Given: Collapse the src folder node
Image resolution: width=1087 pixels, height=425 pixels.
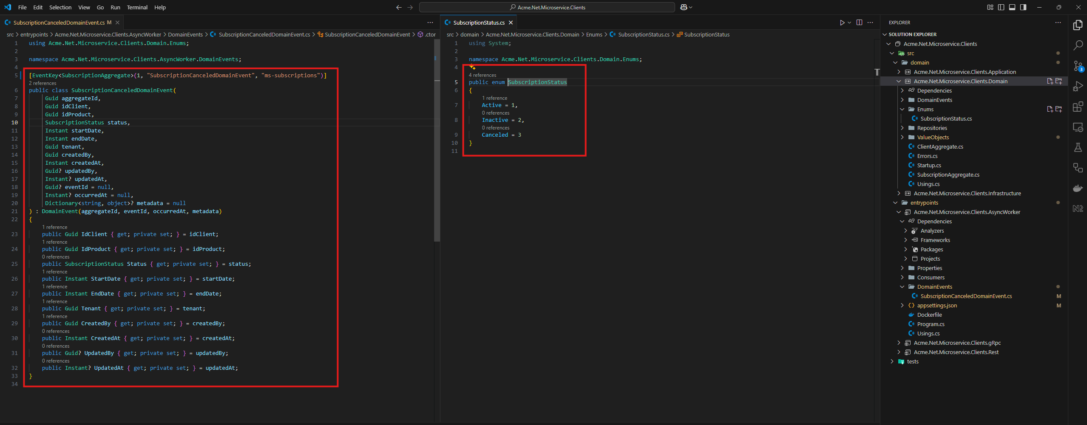Looking at the screenshot, I should pyautogui.click(x=892, y=53).
